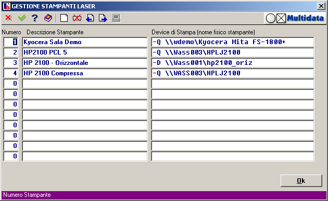Click empty description field in fifth row

click(x=85, y=84)
